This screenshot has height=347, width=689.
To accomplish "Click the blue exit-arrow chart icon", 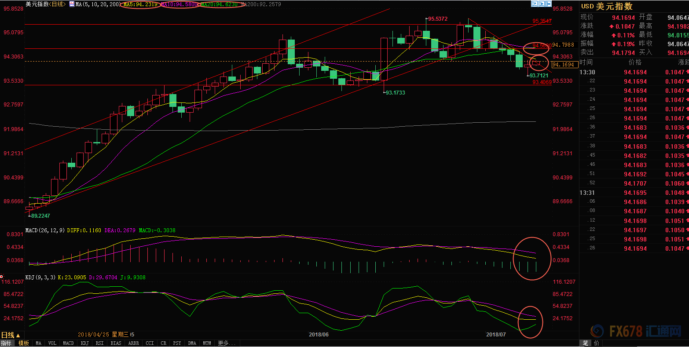I will [x=547, y=4].
